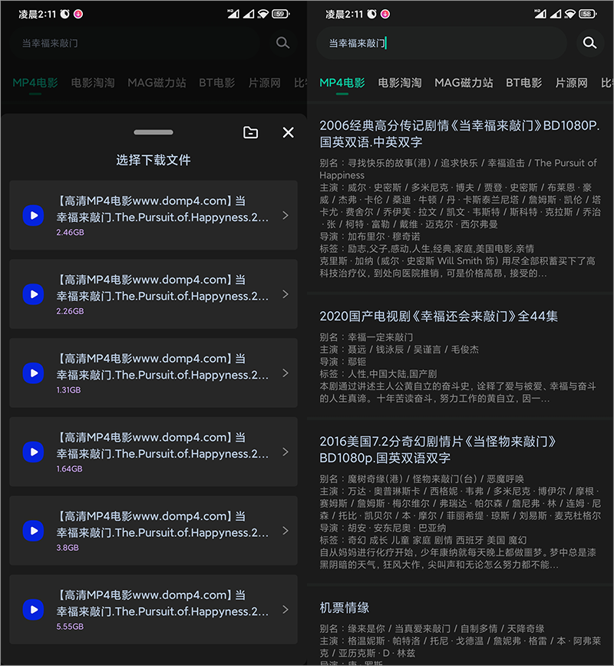This screenshot has width=614, height=666.
Task: Click the 选择下载文件 heading
Action: click(x=153, y=160)
